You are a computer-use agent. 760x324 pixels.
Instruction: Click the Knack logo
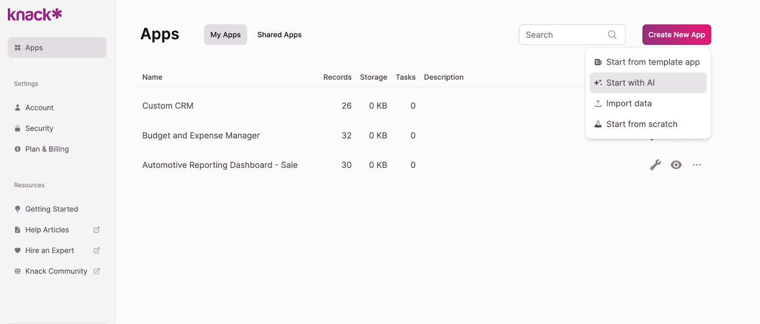point(35,15)
